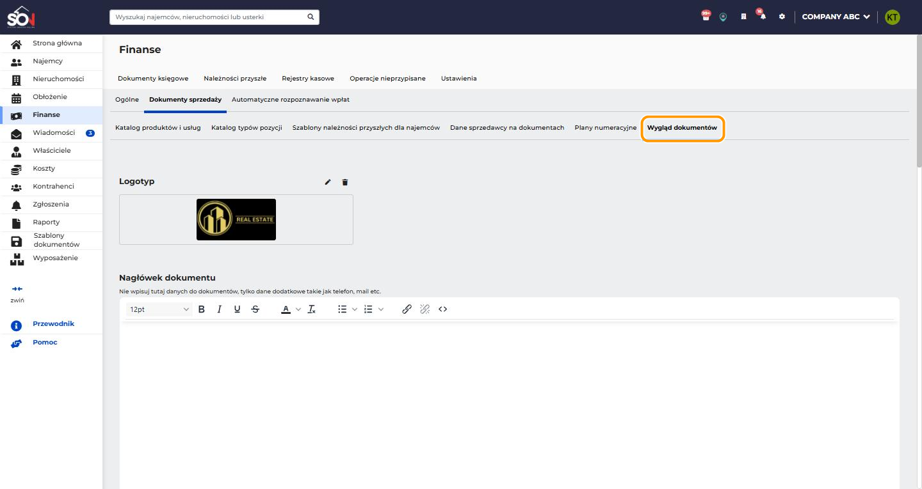Remove link using the unlink icon
Screen dimensions: 922x489
point(425,309)
